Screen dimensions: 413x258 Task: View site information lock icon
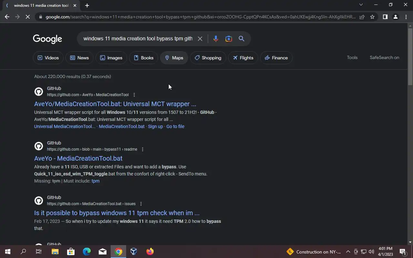coord(40,17)
